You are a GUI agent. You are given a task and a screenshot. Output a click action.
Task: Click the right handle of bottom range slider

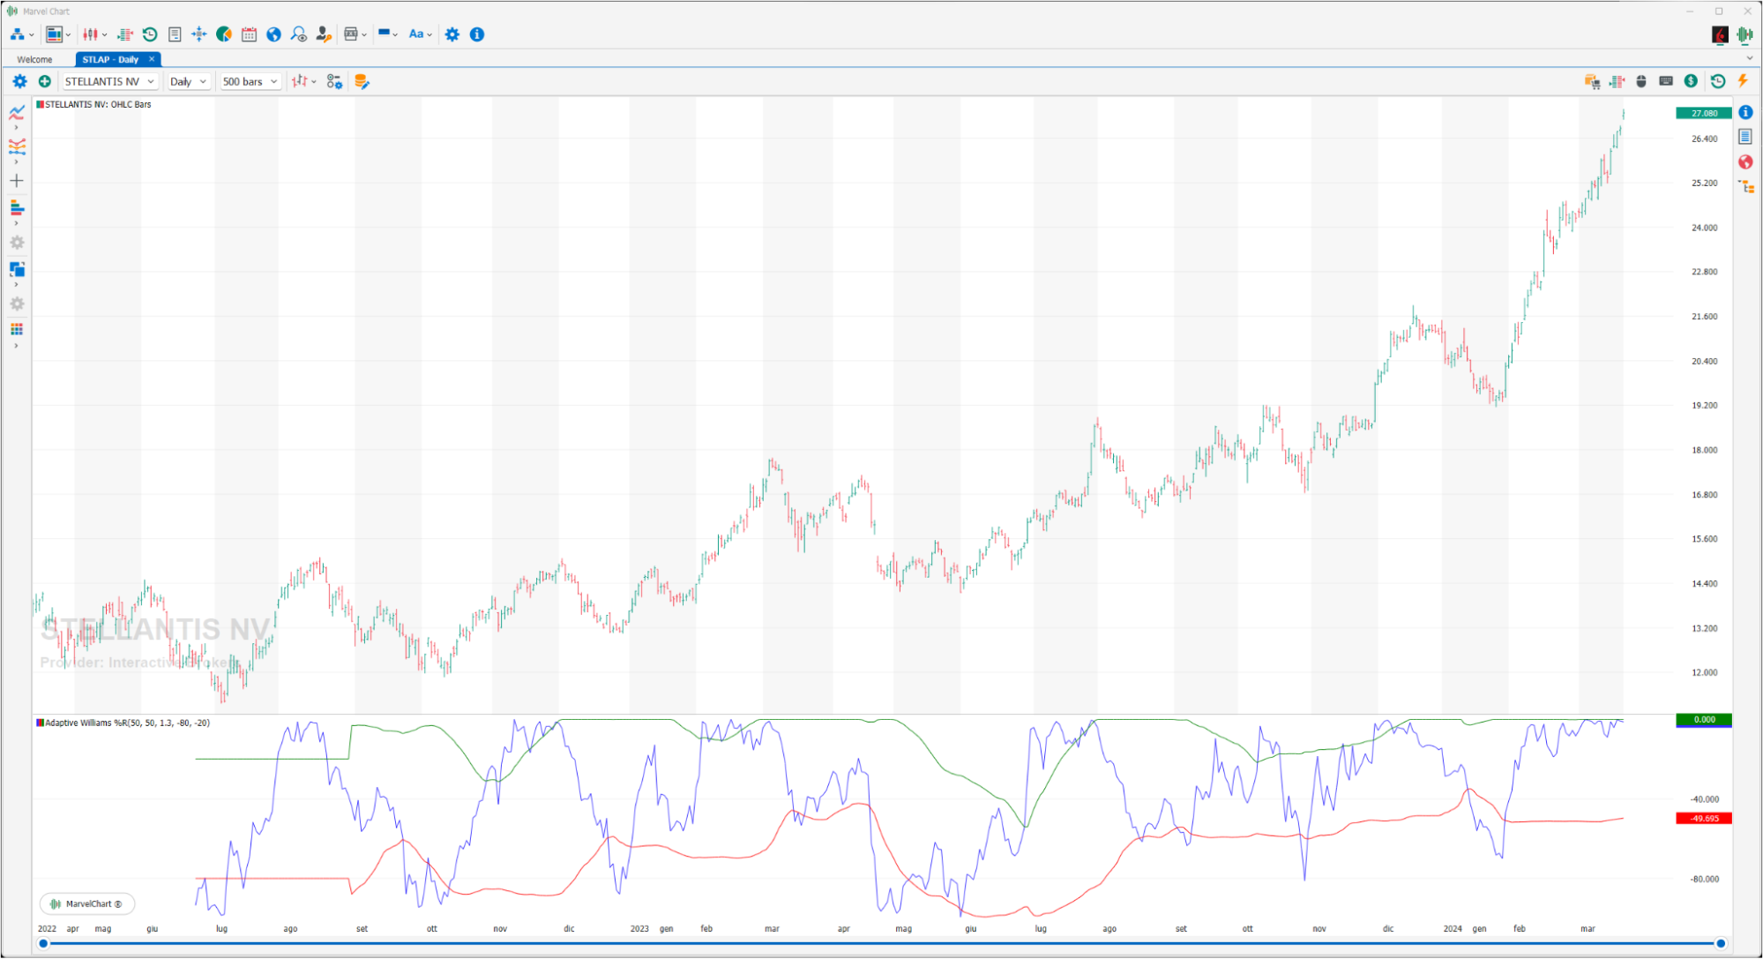coord(1721,944)
